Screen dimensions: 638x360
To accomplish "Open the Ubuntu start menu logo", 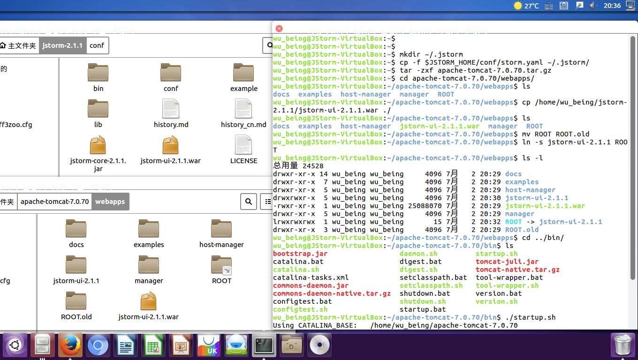I will pos(15,346).
